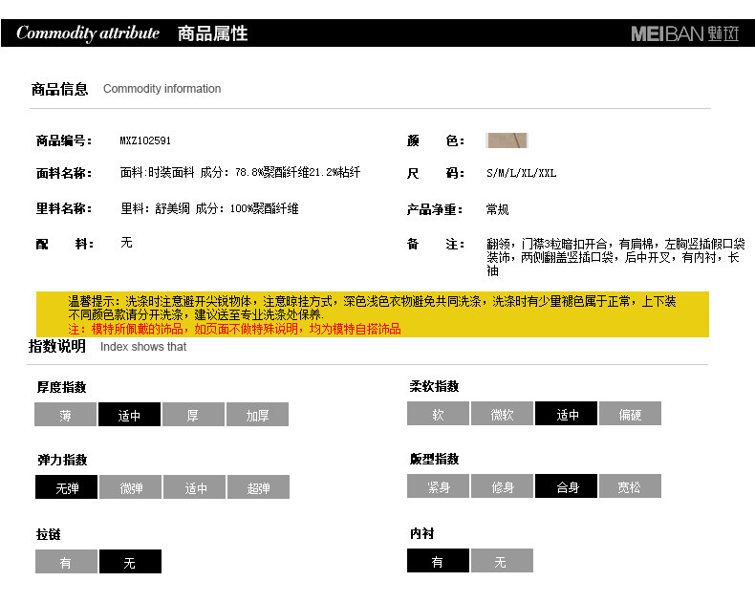The height and width of the screenshot is (603, 755).
Task: Select softness option 偏硬
Action: (x=631, y=414)
